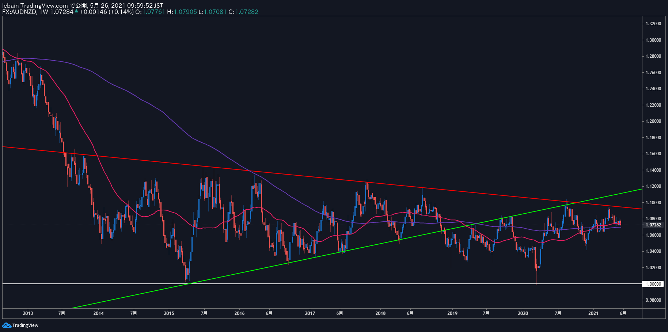Click the current price tag 1.07282 on axis
This screenshot has width=668, height=332.
pos(653,225)
